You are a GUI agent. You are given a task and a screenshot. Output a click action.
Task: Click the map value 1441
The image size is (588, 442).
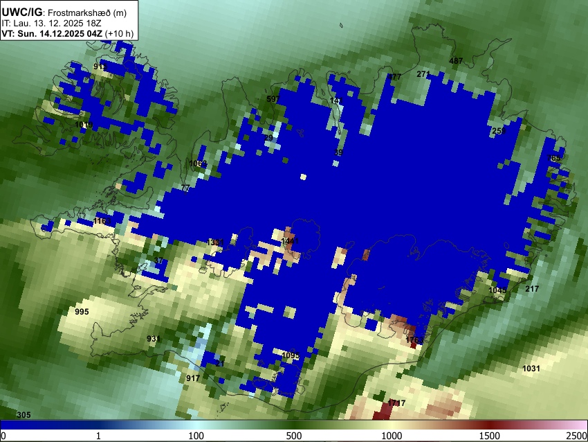click(x=290, y=240)
